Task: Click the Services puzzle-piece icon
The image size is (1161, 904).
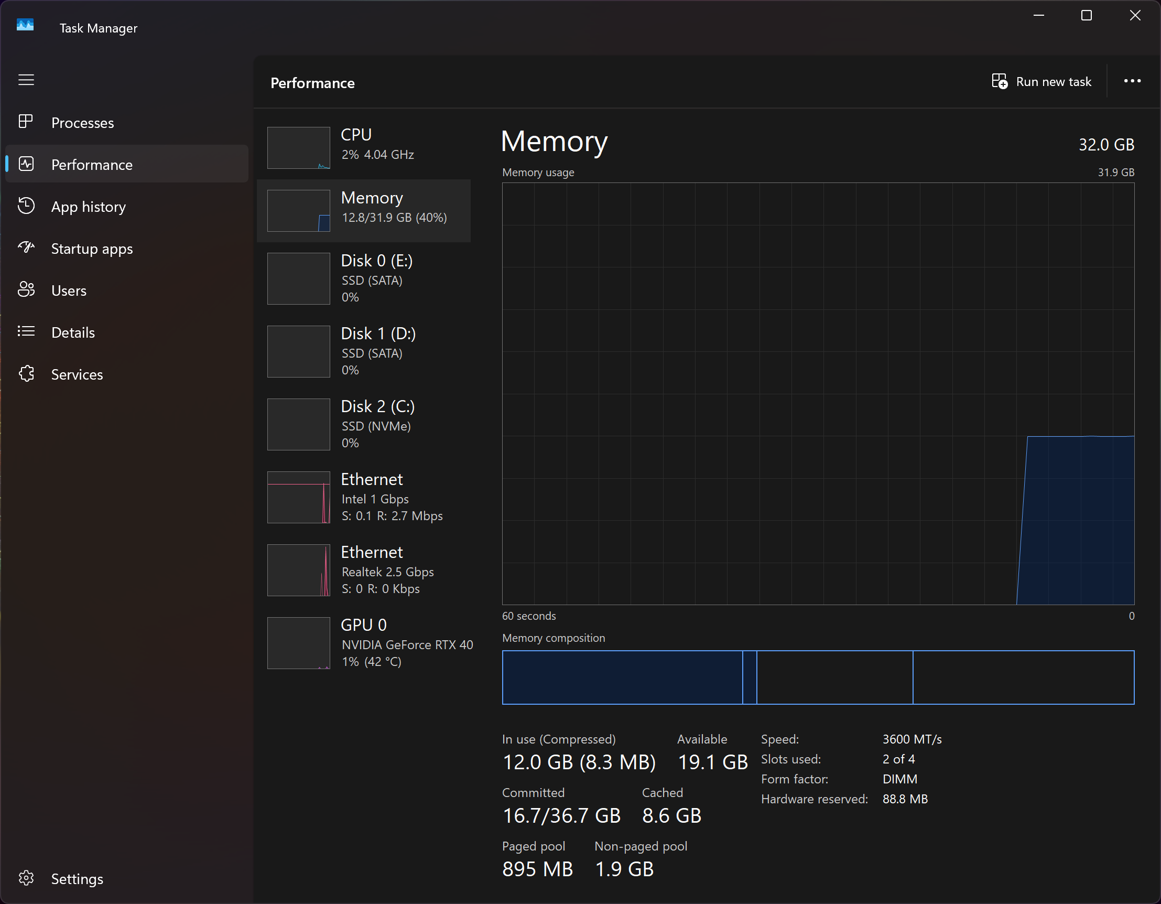Action: tap(26, 374)
